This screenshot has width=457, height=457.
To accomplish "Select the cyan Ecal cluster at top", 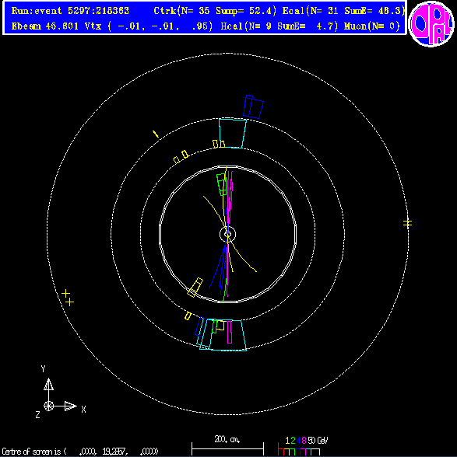I will (233, 133).
